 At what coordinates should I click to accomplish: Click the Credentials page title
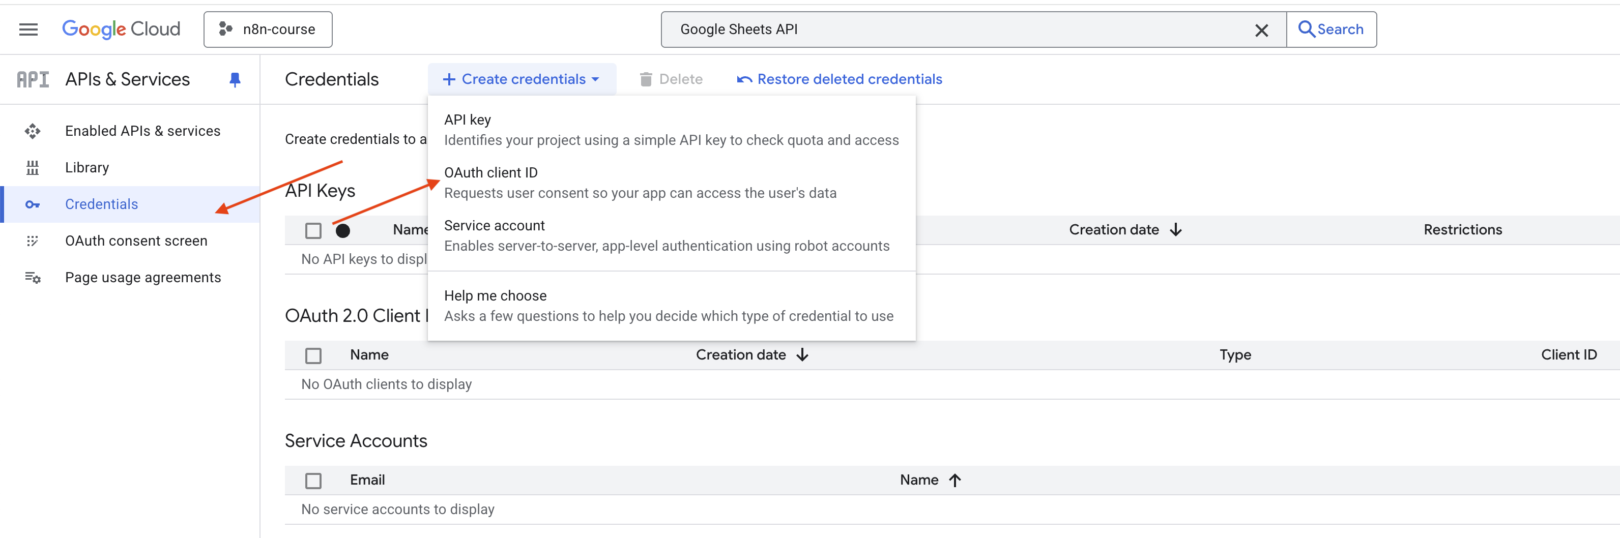331,79
